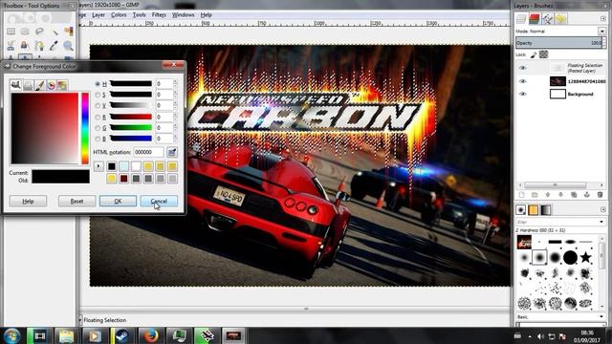
Task: Click the red R channel slider
Action: coord(131,117)
